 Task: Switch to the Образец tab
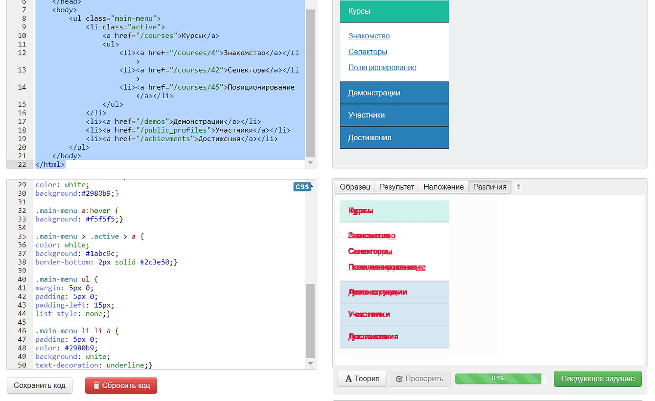point(355,187)
